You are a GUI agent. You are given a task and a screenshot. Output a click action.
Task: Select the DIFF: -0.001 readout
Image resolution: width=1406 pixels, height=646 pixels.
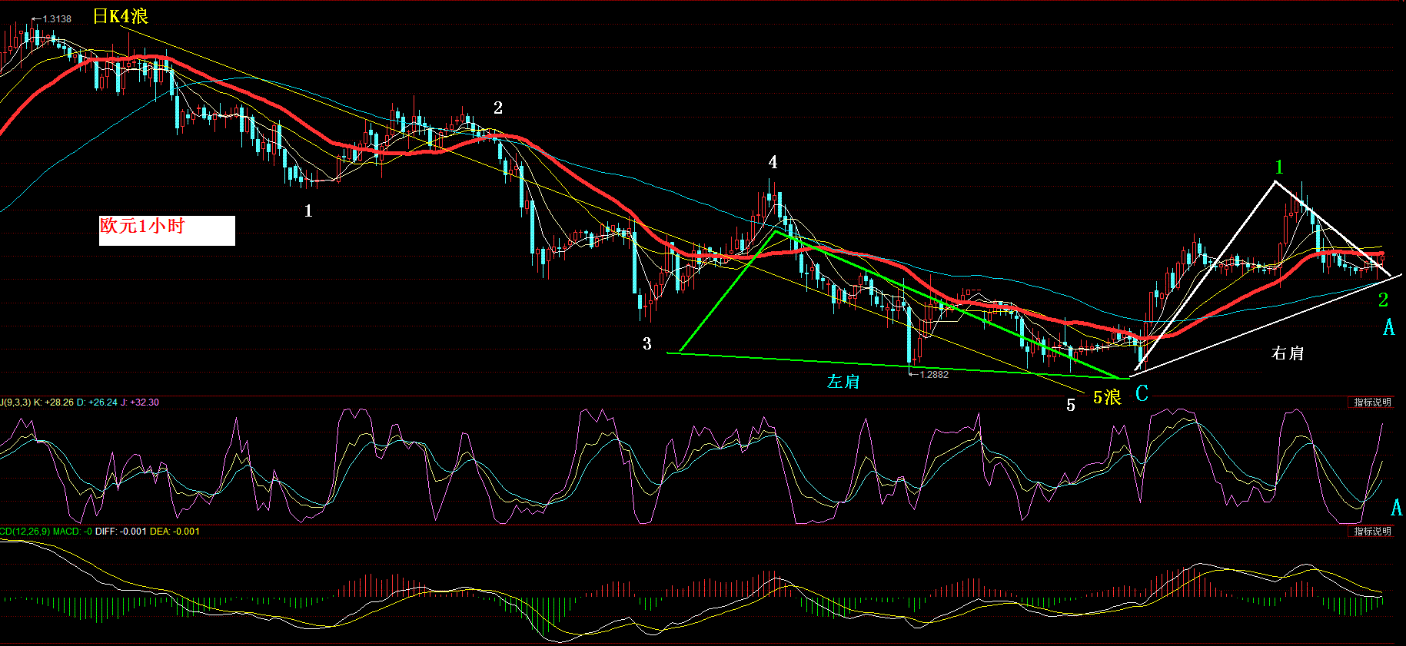[x=121, y=532]
